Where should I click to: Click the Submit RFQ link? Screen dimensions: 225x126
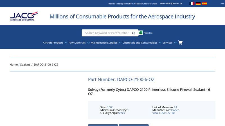tap(166, 4)
